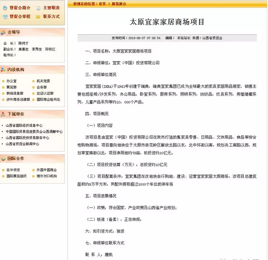Screen dimensions: 268x260
Task: Open 境外对口机构 link
Action: [47, 176]
